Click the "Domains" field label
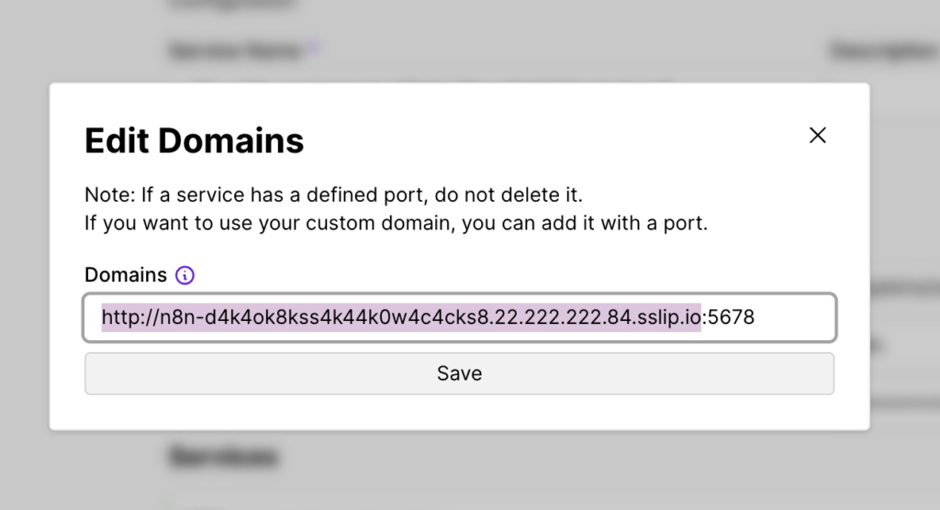Image resolution: width=940 pixels, height=510 pixels. [x=126, y=275]
